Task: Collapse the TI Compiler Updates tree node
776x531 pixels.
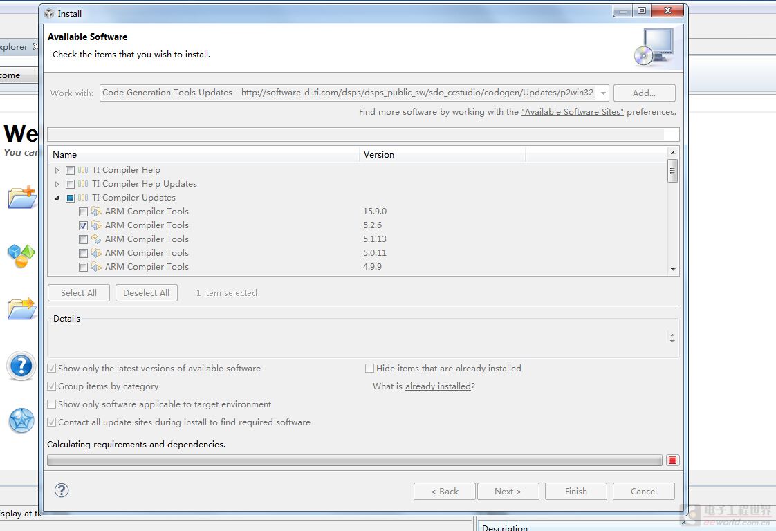Action: (x=57, y=198)
